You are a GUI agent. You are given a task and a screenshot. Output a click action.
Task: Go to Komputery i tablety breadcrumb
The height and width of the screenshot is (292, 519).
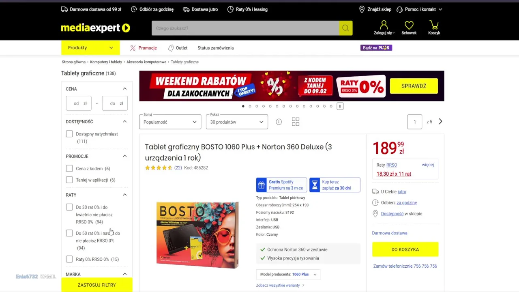tap(106, 62)
